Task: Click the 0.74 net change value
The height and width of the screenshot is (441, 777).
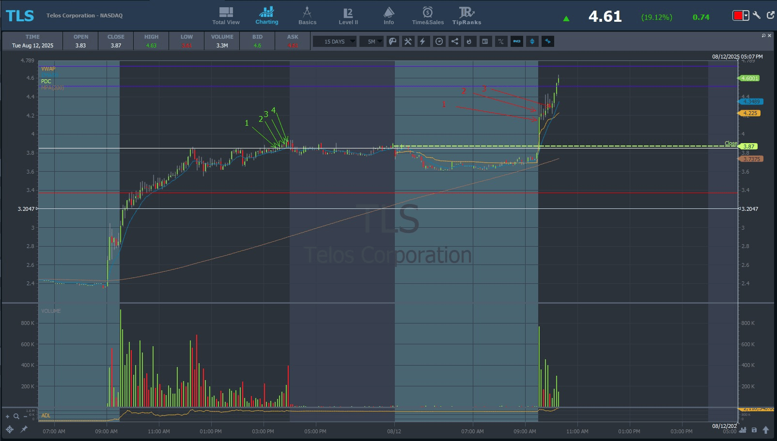Action: pyautogui.click(x=701, y=17)
